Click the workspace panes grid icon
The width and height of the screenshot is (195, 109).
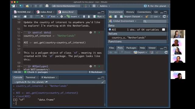[x=94, y=6]
